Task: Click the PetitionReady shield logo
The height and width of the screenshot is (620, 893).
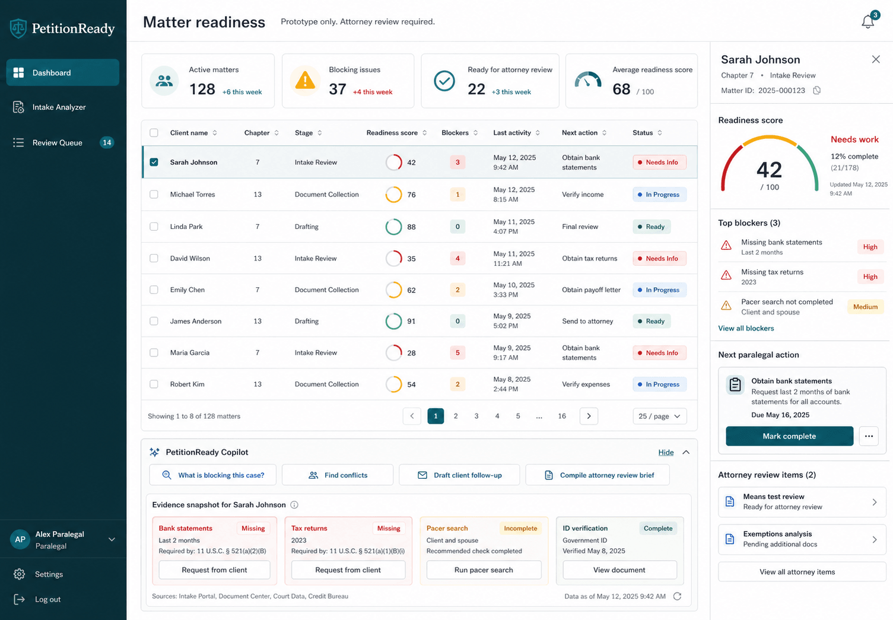Action: coord(18,28)
